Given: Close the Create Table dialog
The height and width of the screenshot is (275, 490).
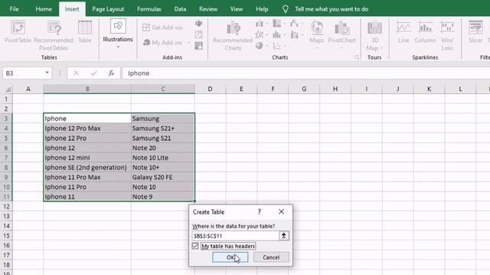Looking at the screenshot, I should click(x=281, y=212).
